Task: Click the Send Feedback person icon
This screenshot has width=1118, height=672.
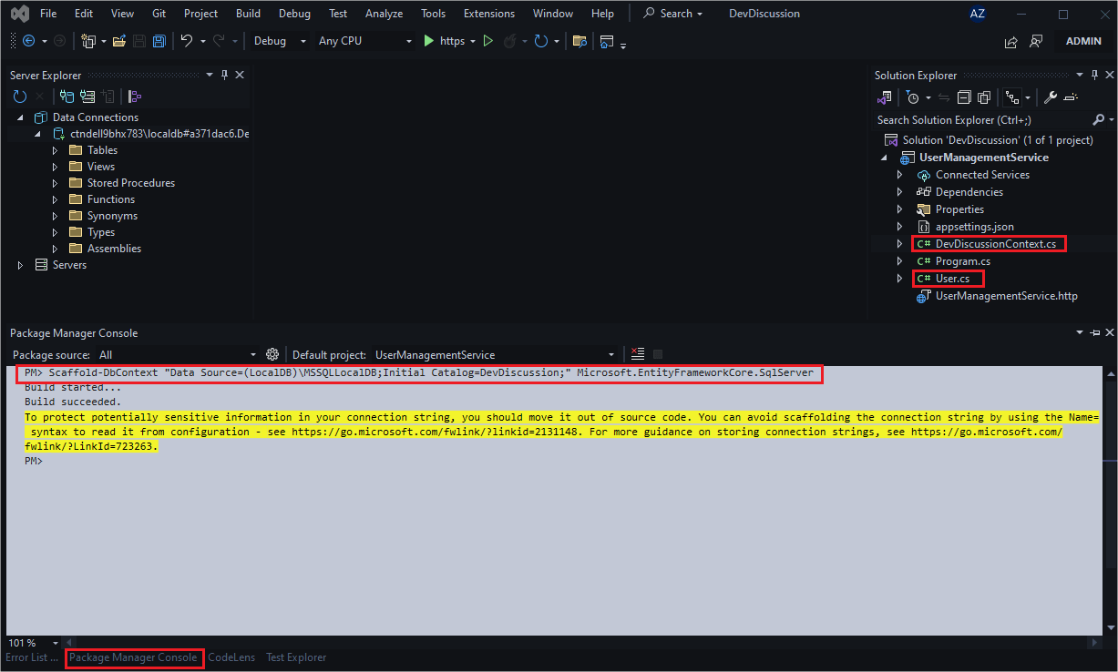Action: pos(1035,42)
